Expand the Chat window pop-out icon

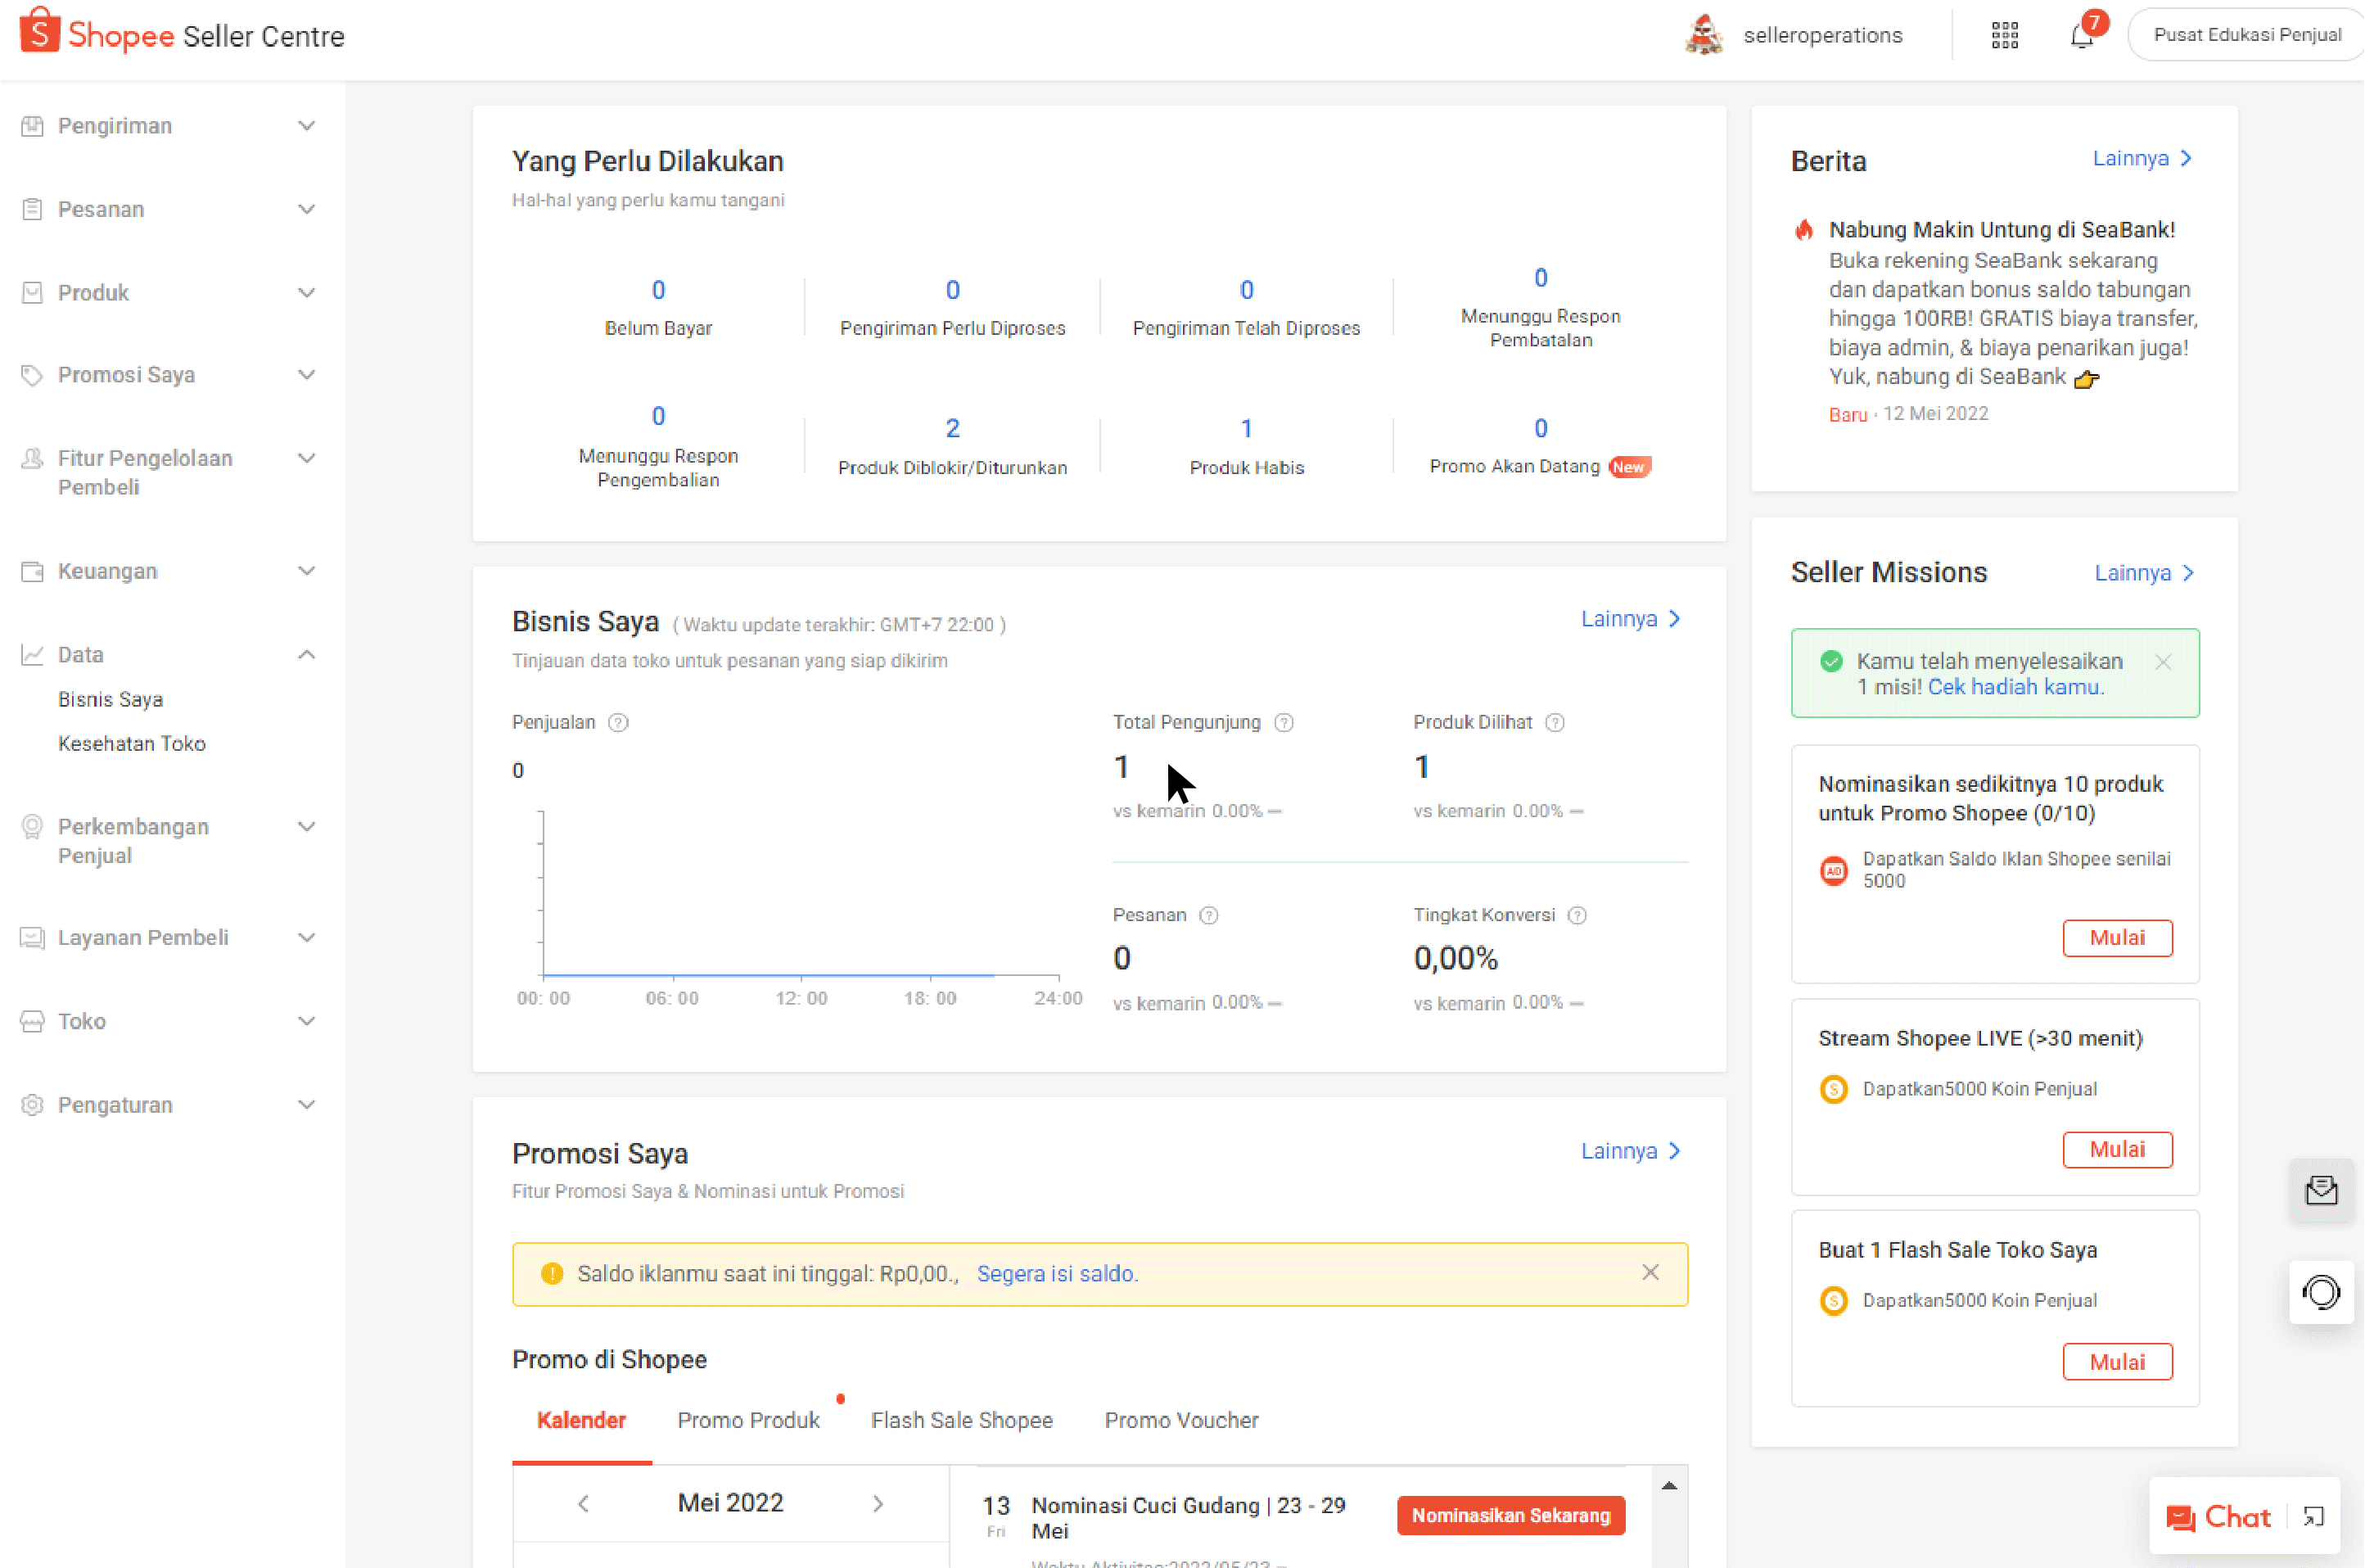2313,1517
